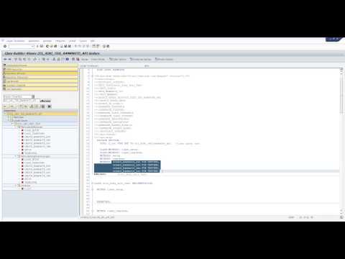Click the object name input field
The image size is (345, 259).
(x=21, y=101)
